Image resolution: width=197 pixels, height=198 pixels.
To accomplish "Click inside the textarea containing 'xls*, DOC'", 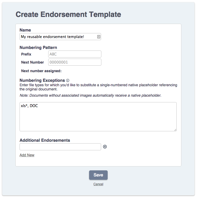I will tap(98, 117).
